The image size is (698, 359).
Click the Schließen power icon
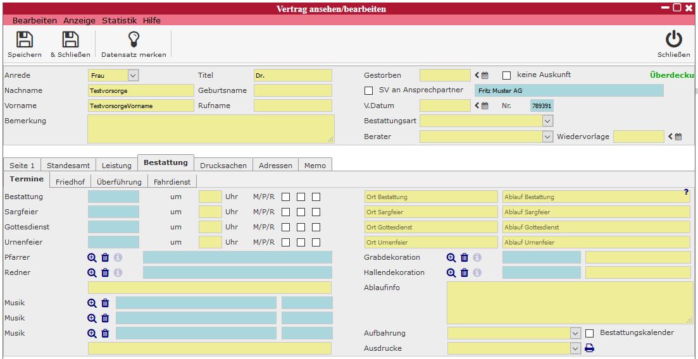pyautogui.click(x=673, y=40)
